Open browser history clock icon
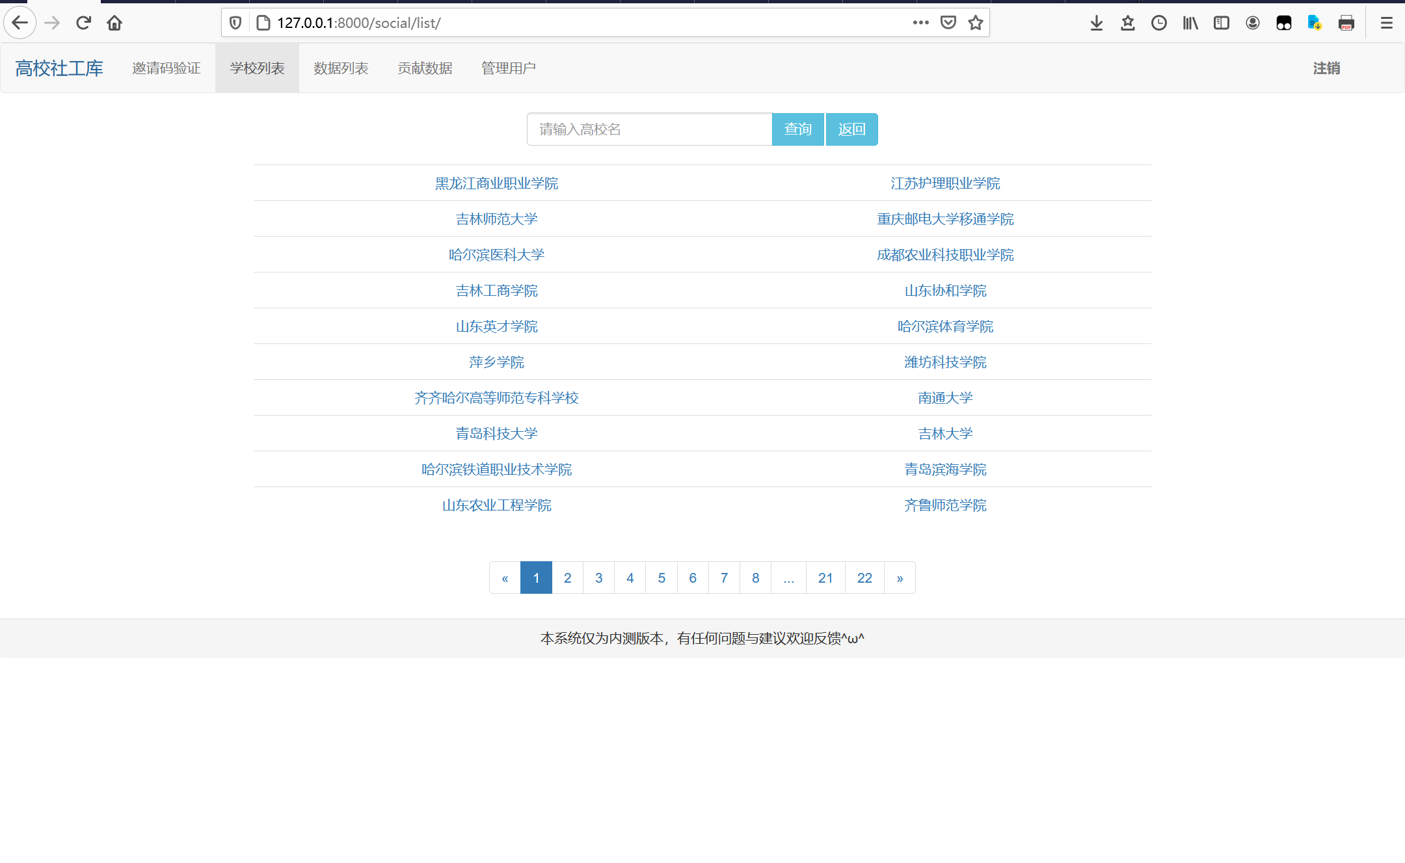Screen dimensions: 1405x863 point(1158,23)
